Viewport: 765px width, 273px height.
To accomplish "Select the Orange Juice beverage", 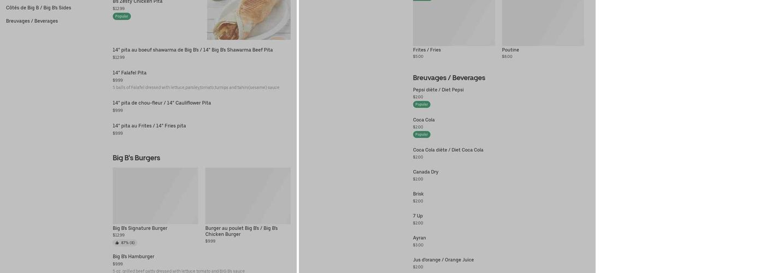I will point(443,260).
